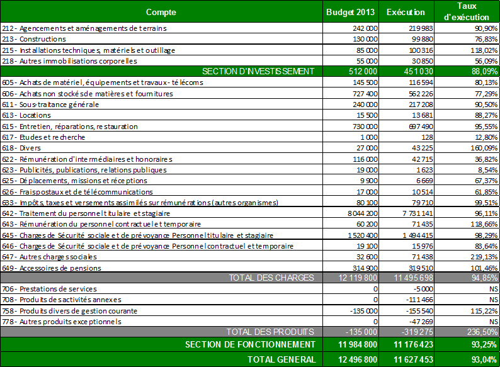This screenshot has width=500, height=367.
Task: Select the Budget 2013 column header
Action: point(350,12)
